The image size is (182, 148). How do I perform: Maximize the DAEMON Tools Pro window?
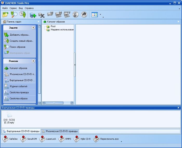[x=175, y=3]
